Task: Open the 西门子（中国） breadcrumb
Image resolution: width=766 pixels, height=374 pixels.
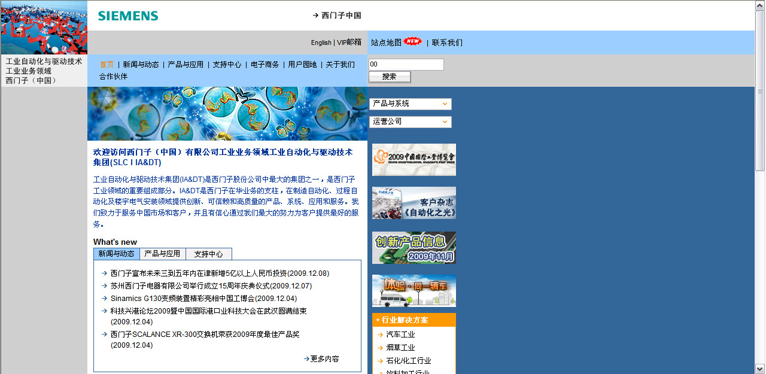Action: (x=32, y=80)
